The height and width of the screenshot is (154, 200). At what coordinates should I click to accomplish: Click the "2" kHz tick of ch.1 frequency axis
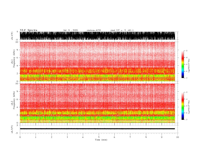point(18,73)
